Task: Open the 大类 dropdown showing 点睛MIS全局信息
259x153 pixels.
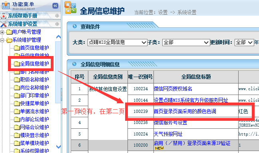Action: coord(117,43)
